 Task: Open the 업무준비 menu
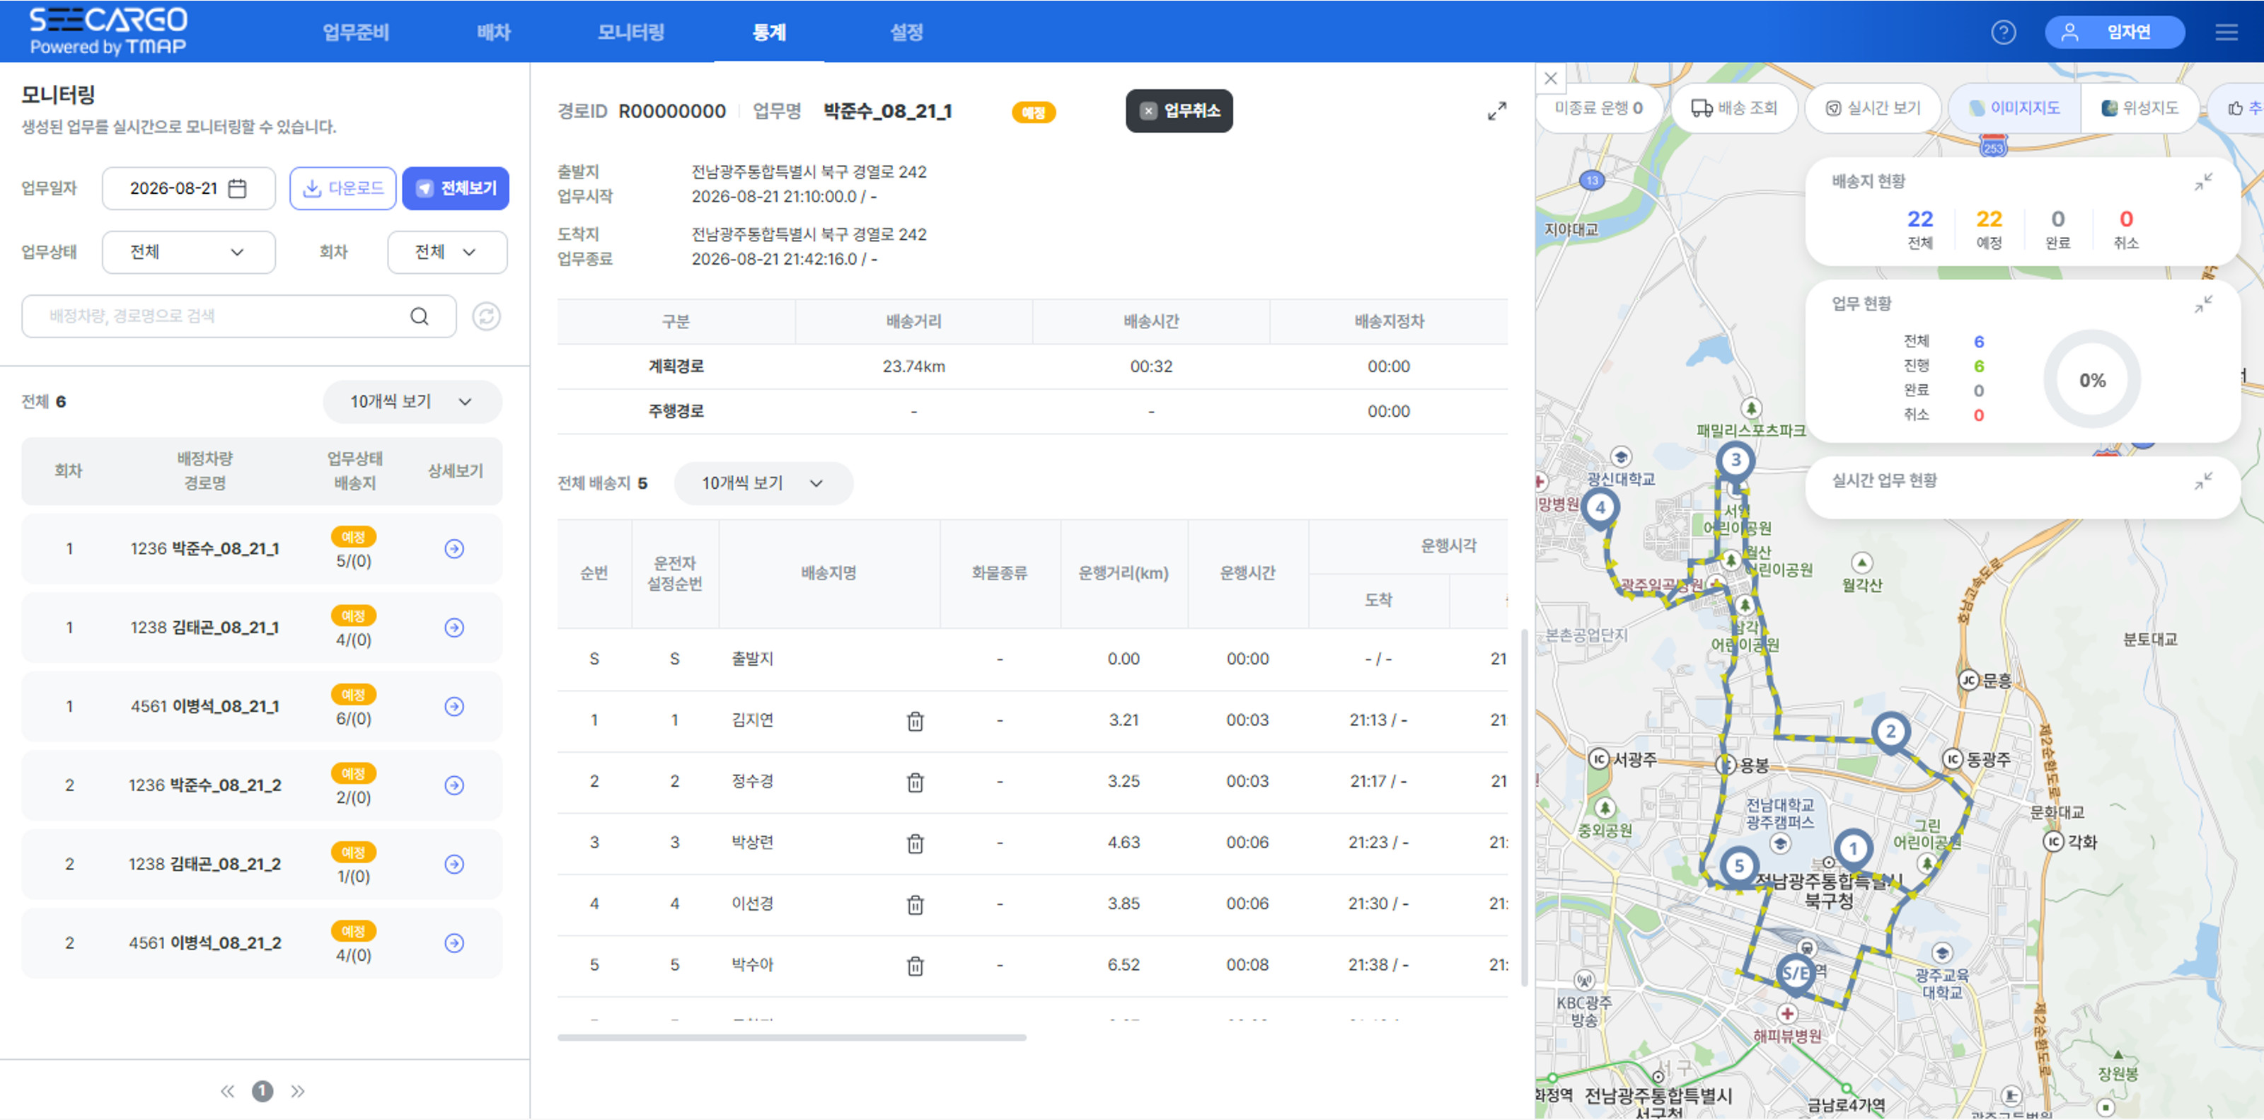coord(356,33)
